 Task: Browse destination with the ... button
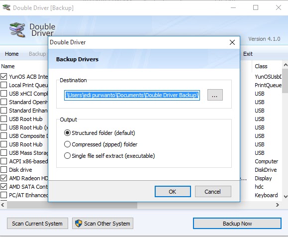click(x=215, y=95)
